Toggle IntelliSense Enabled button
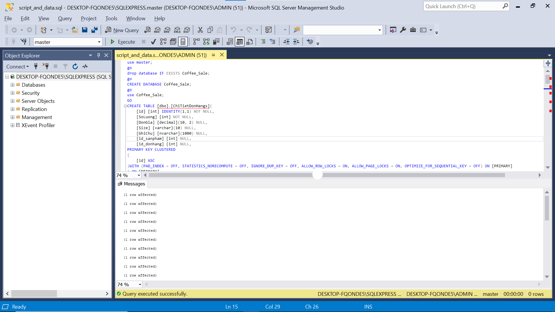This screenshot has width=555, height=312. (x=183, y=42)
